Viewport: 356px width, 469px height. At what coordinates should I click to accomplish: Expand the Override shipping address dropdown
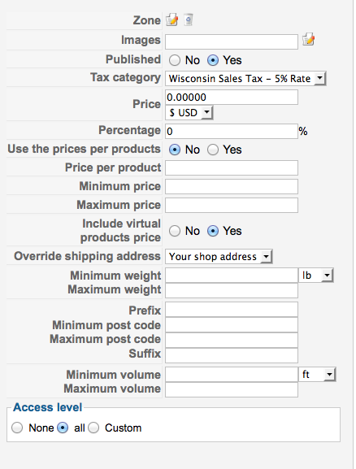pos(219,256)
